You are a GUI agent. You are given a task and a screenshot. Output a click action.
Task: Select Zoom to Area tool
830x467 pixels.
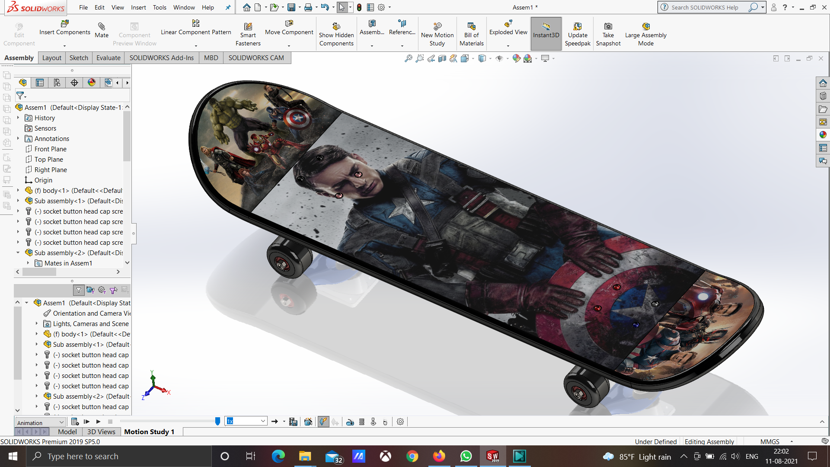(419, 58)
